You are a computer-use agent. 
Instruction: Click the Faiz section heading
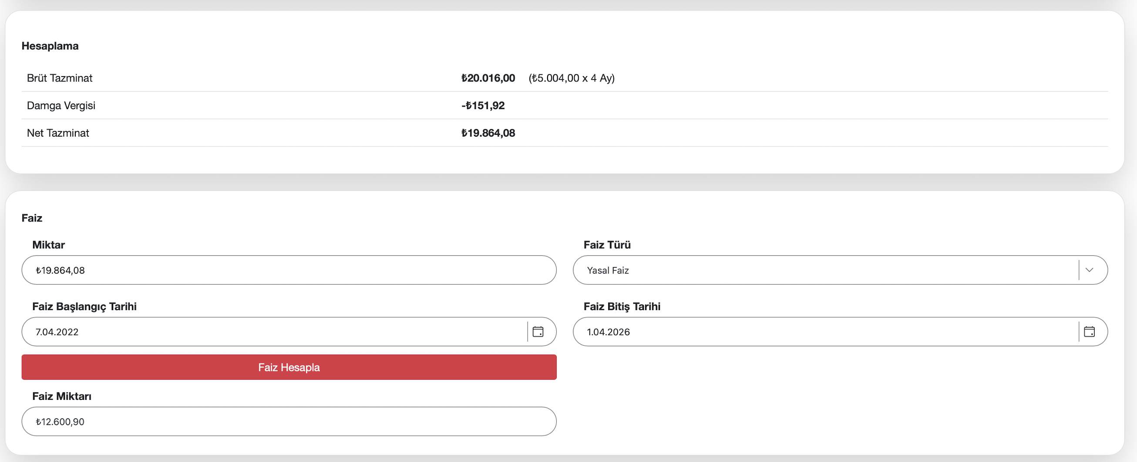coord(32,218)
